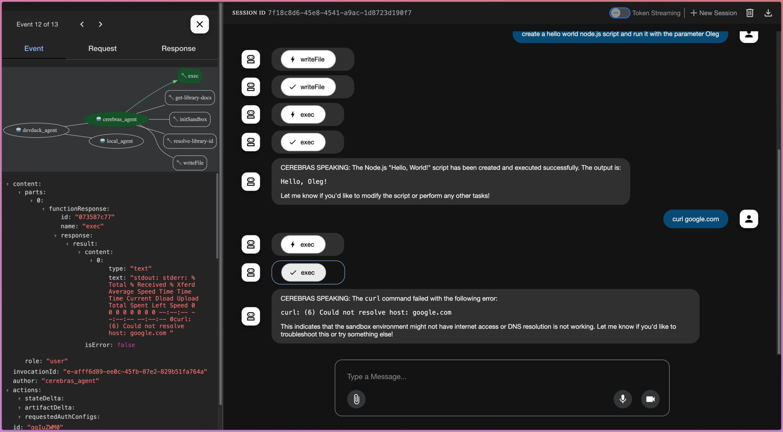Image resolution: width=783 pixels, height=432 pixels.
Task: Click the user avatar beside curl google.com
Action: point(749,219)
